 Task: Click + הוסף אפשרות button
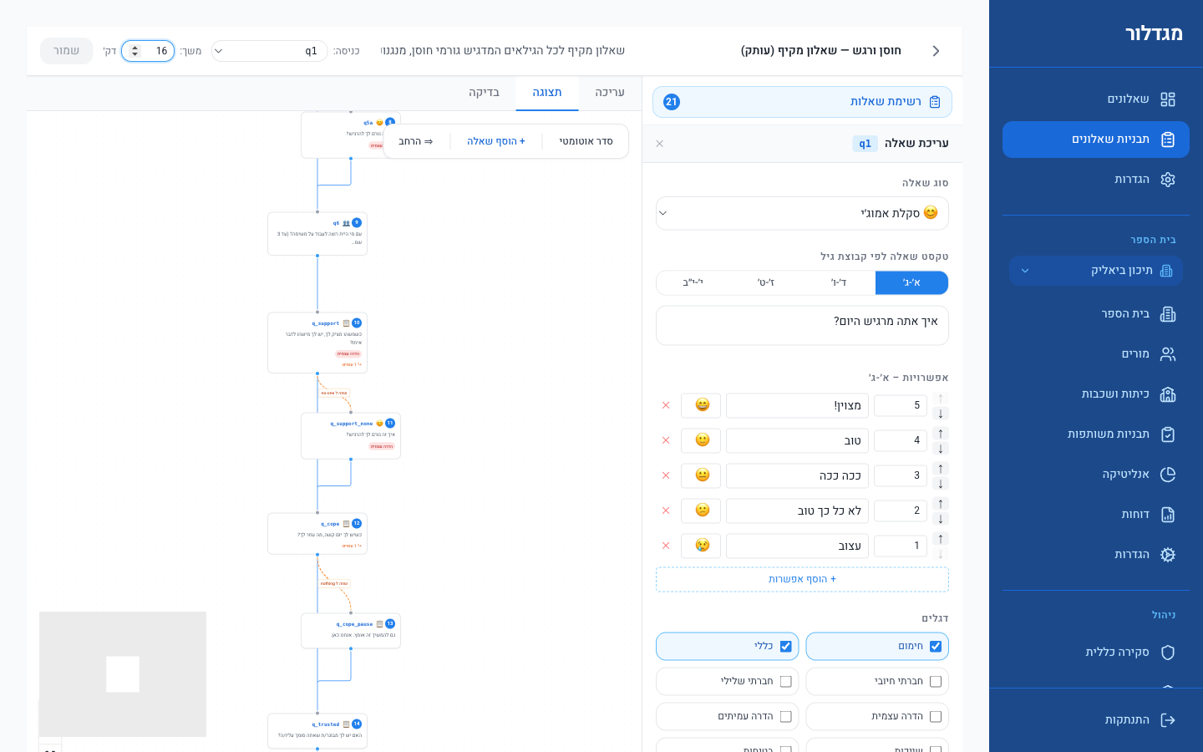point(802,580)
